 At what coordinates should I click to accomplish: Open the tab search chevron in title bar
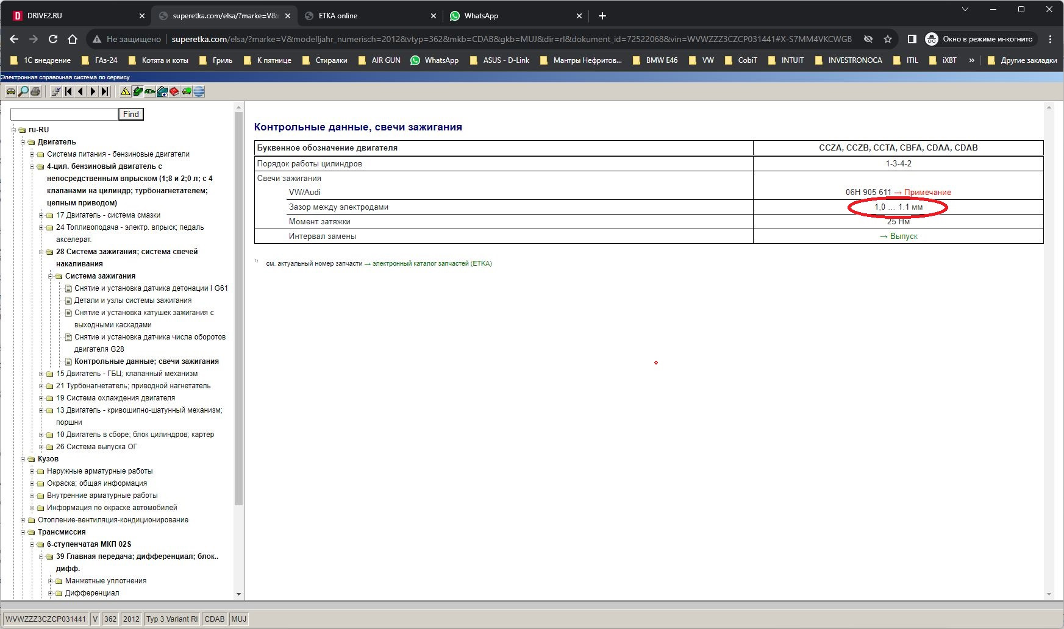[x=965, y=9]
